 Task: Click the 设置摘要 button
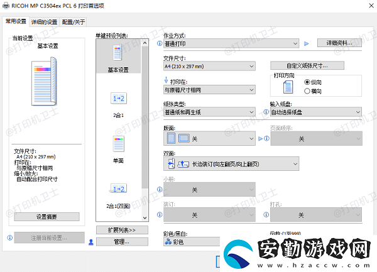[x=46, y=217]
